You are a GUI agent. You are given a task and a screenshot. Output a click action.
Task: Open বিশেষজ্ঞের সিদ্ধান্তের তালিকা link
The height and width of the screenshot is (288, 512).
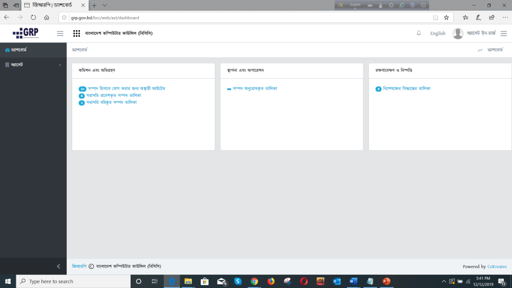(x=406, y=88)
